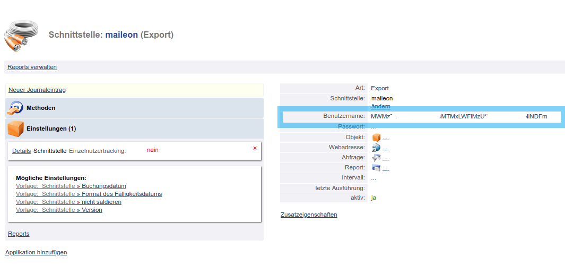The height and width of the screenshot is (274, 565).
Task: Choose Format des Fälligkeitsdatums template
Action: click(121, 194)
